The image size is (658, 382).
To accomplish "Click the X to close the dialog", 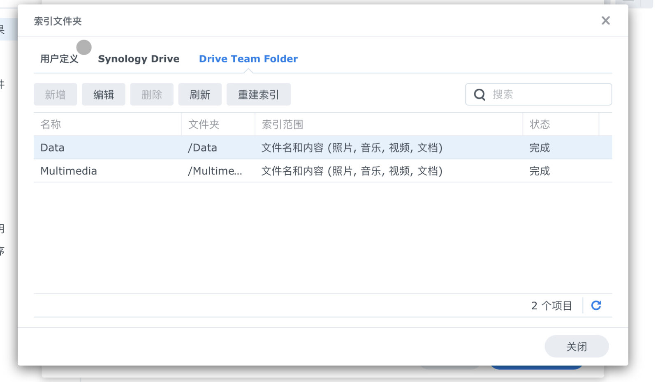I will (x=605, y=21).
